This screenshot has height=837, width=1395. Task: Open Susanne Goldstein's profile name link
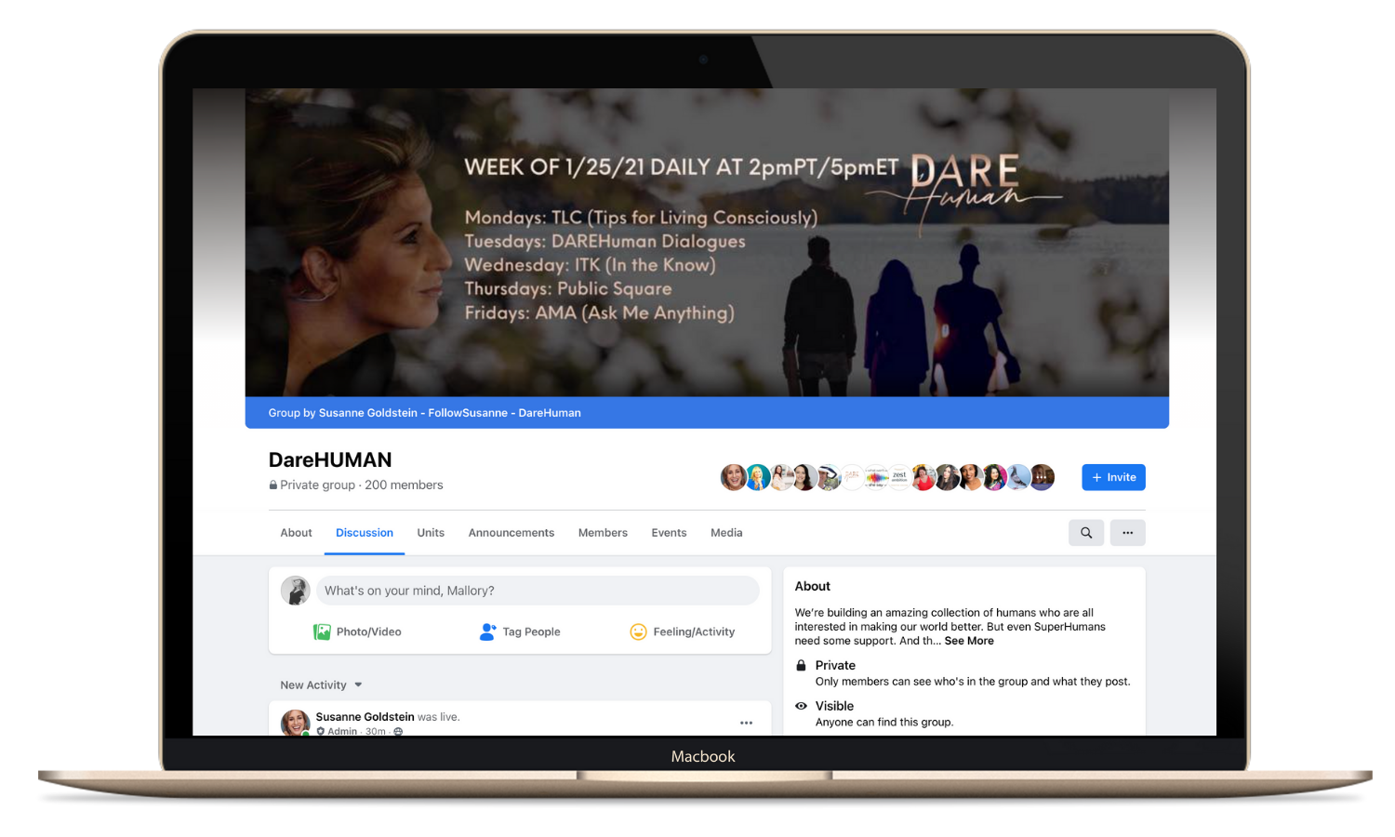pos(365,717)
